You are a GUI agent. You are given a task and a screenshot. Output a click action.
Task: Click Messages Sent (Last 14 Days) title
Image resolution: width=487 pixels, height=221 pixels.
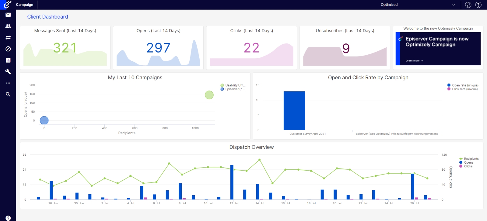65,31
